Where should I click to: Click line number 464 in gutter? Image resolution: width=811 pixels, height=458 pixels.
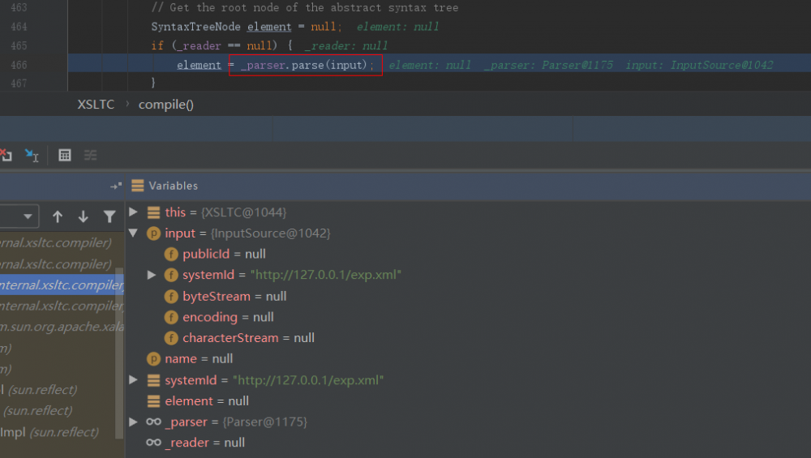19,27
